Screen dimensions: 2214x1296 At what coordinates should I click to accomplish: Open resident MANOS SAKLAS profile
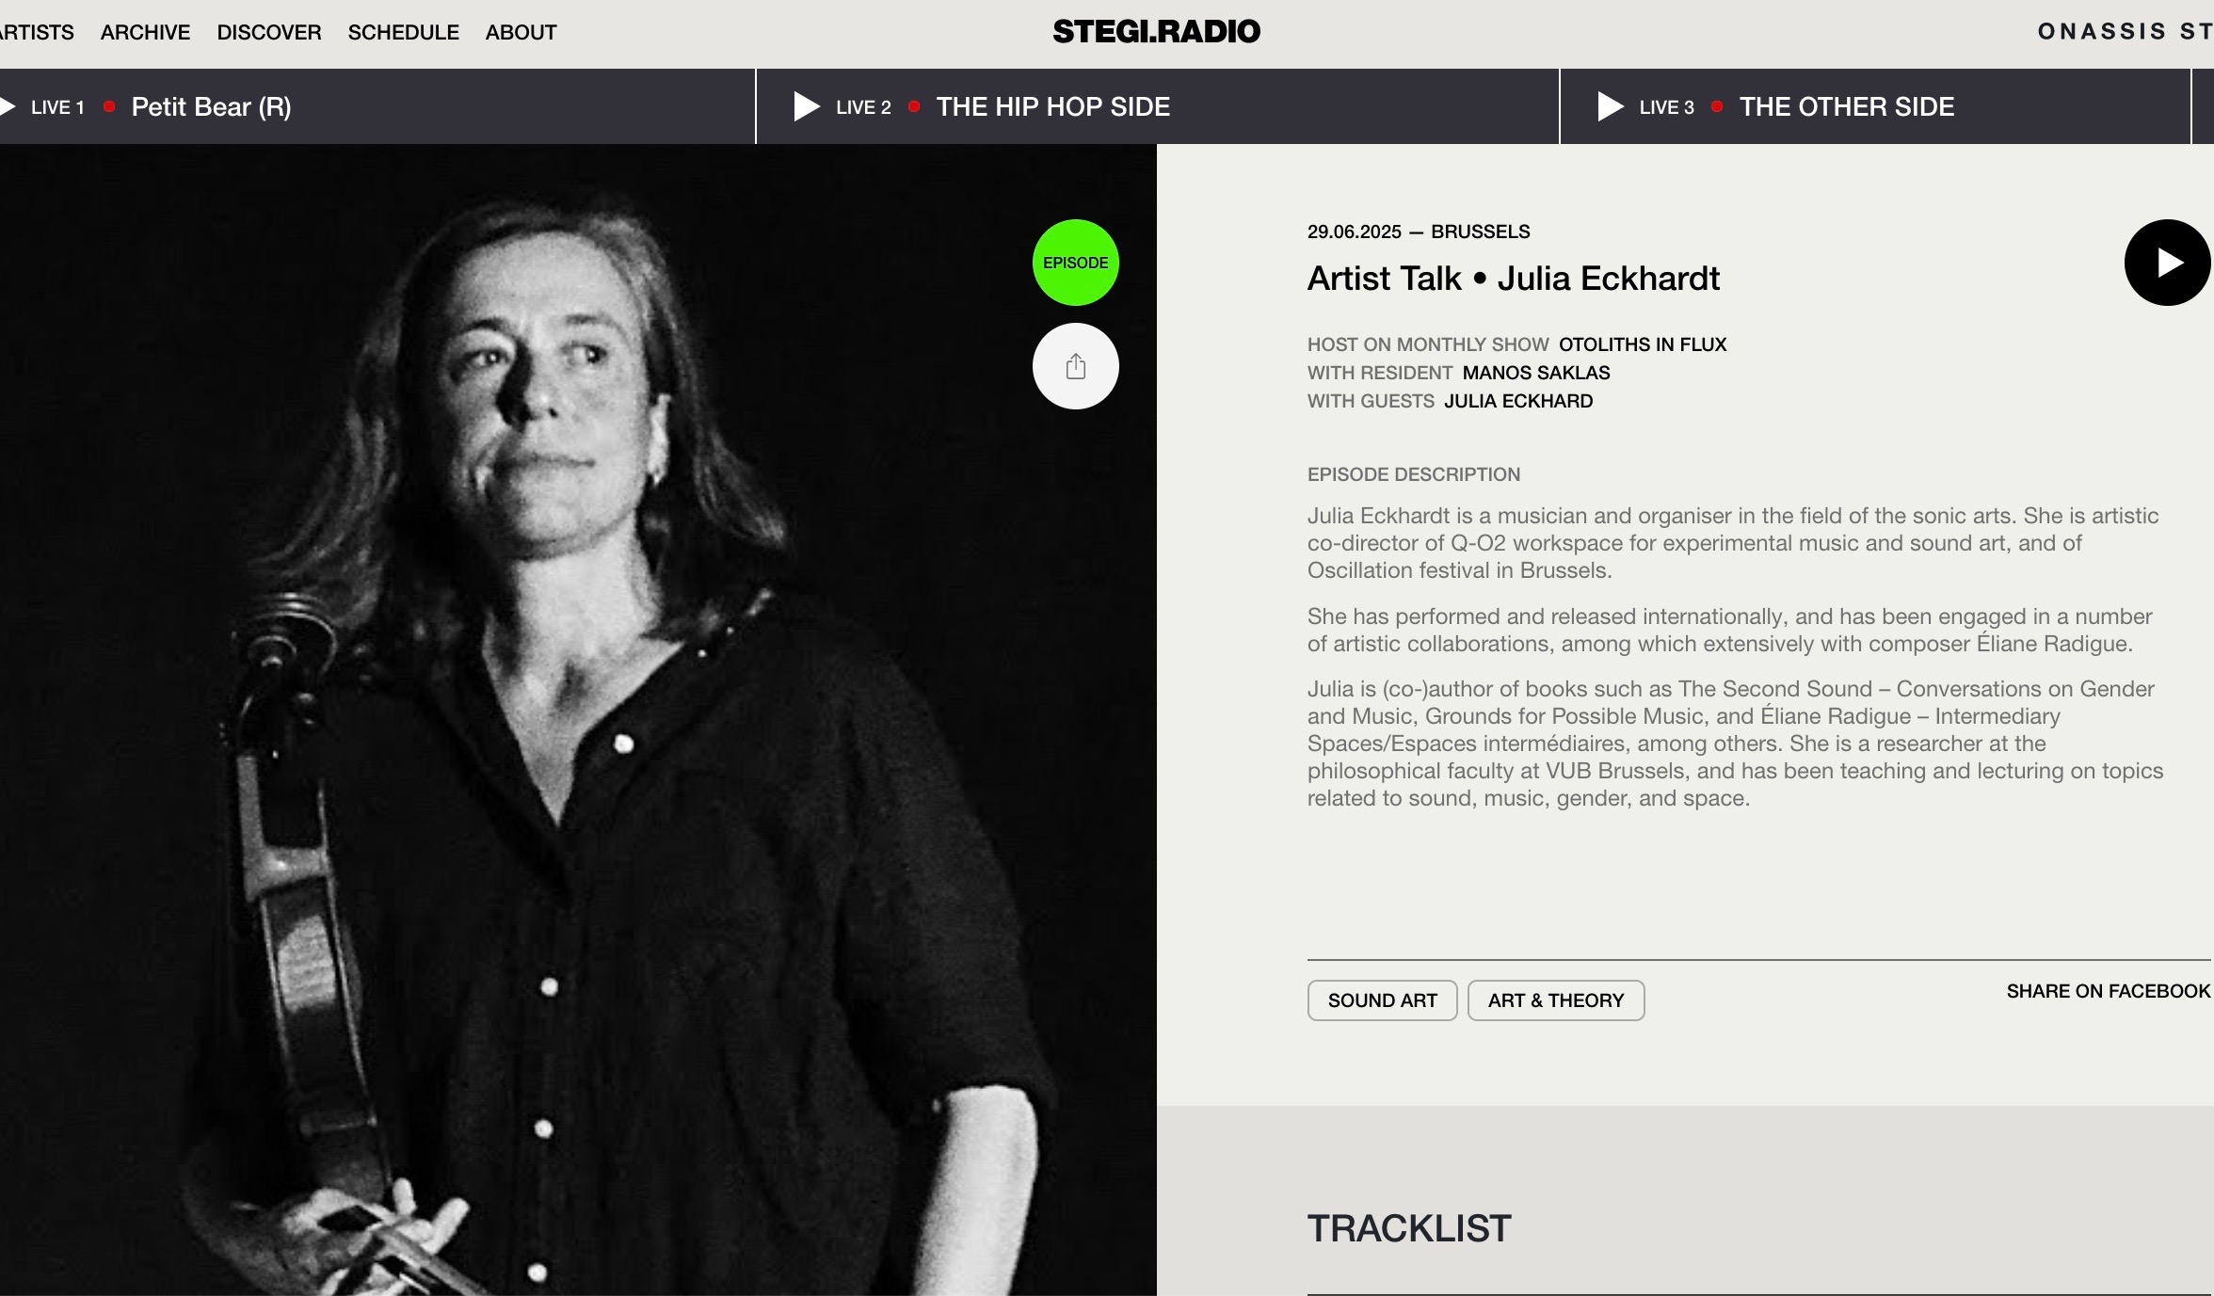pos(1536,373)
